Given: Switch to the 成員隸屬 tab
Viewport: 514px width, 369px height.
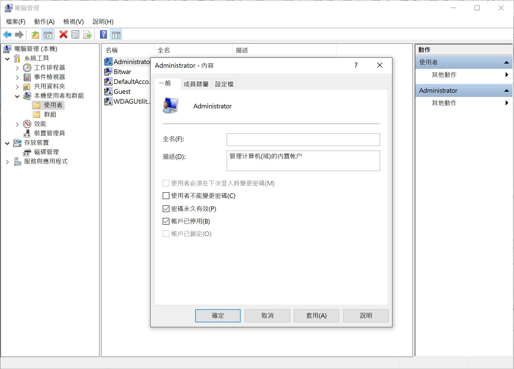Looking at the screenshot, I should tap(196, 84).
